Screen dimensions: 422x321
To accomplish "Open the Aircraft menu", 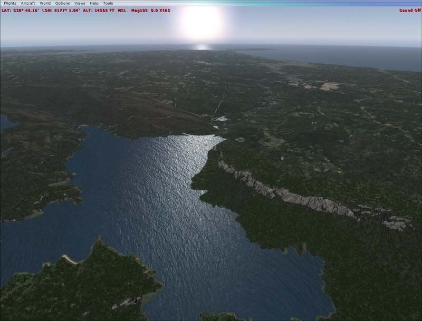I will click(28, 3).
